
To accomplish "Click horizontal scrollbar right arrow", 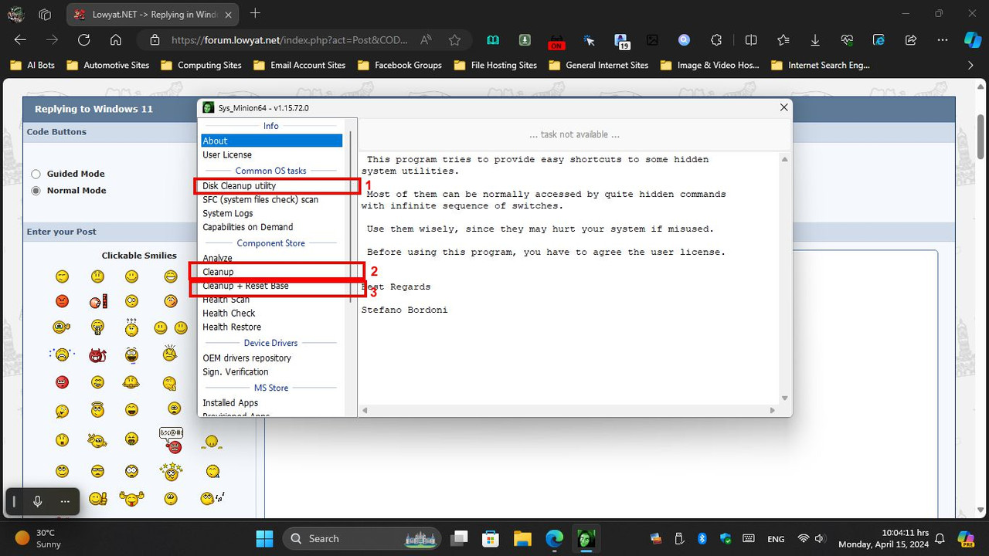I will 773,410.
